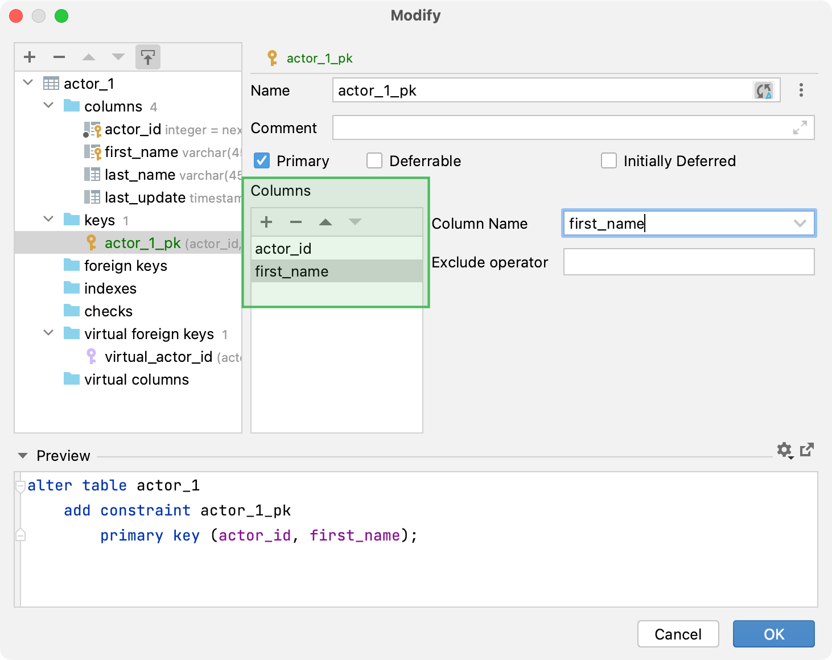Open the three-dot options menu beside the Name field
This screenshot has width=832, height=660.
(801, 90)
